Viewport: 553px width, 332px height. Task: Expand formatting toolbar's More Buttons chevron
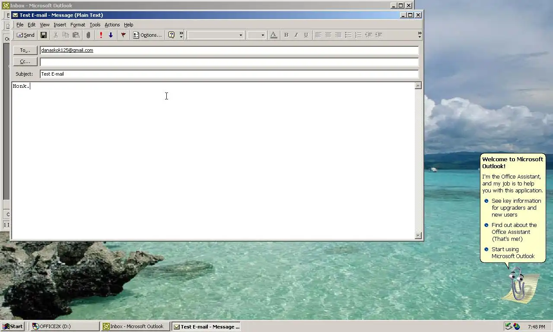click(x=420, y=35)
